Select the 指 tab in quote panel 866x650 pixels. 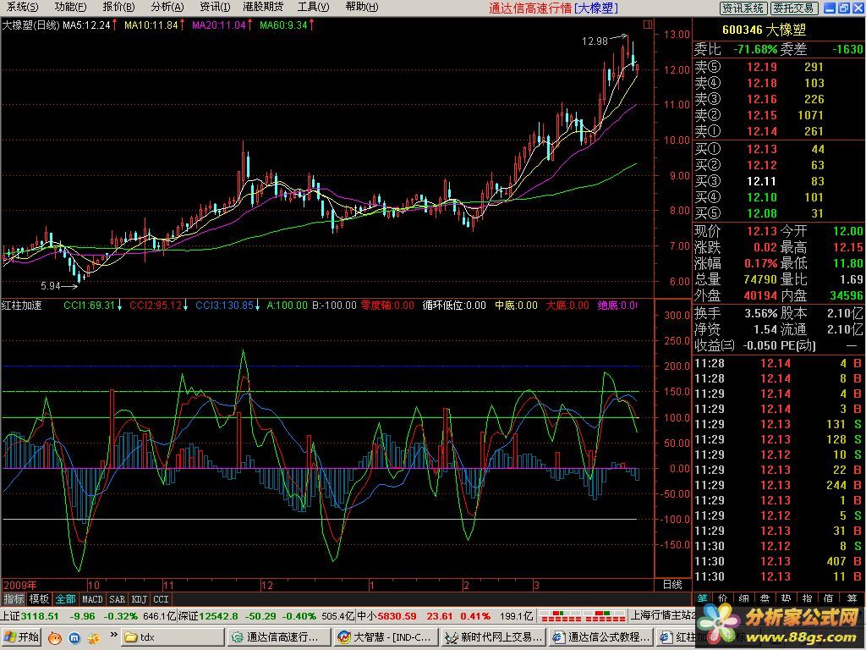pyautogui.click(x=807, y=598)
